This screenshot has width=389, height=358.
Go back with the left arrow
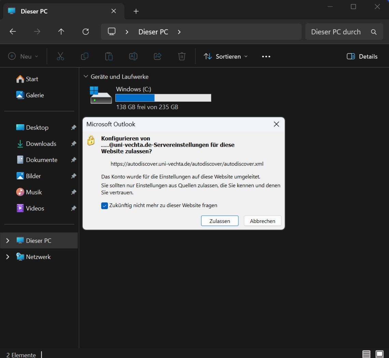point(13,32)
